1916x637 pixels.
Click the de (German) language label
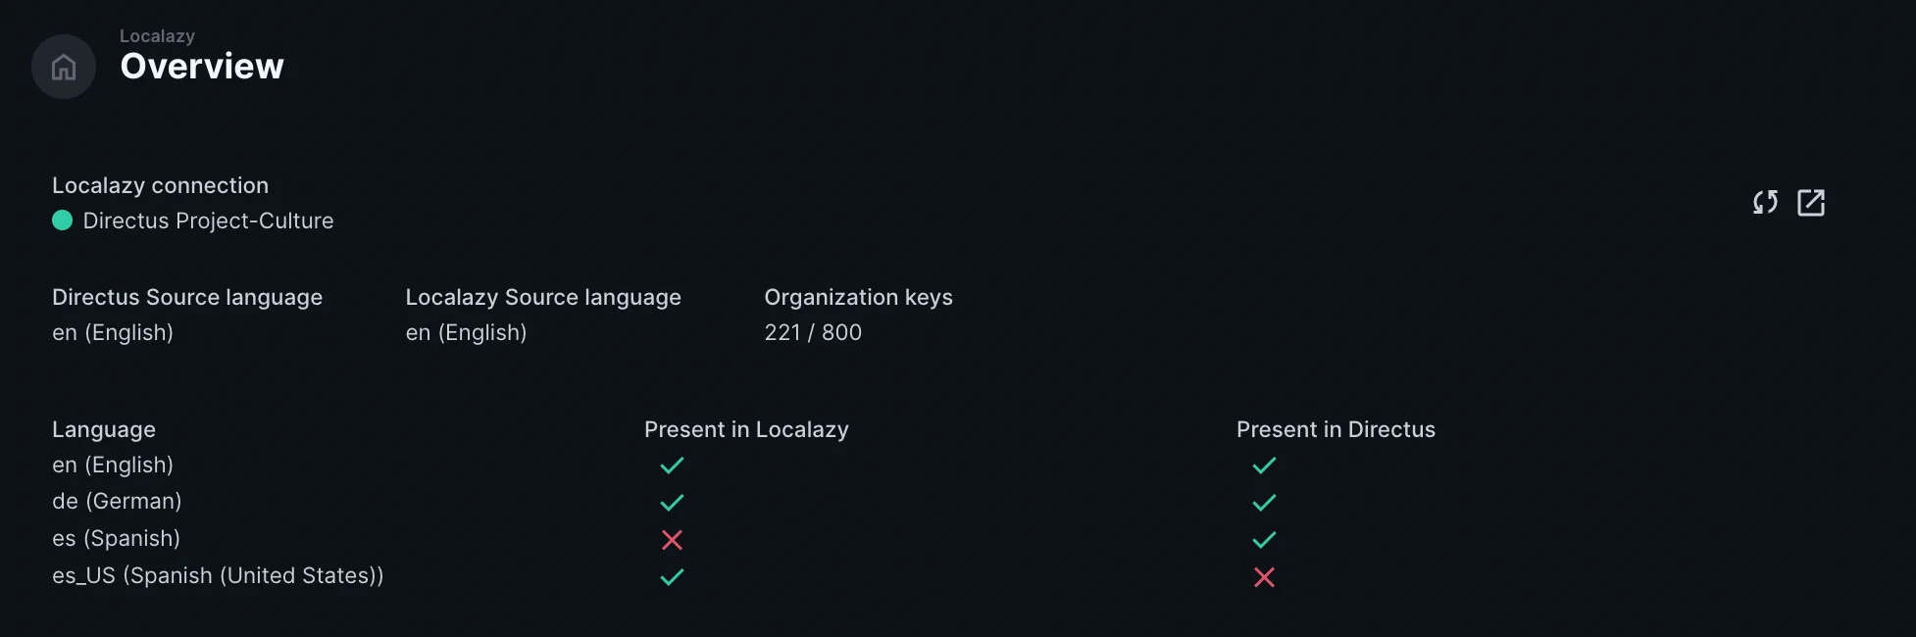coord(117,501)
